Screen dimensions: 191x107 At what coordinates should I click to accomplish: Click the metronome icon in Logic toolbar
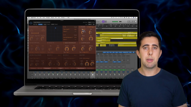(106, 22)
